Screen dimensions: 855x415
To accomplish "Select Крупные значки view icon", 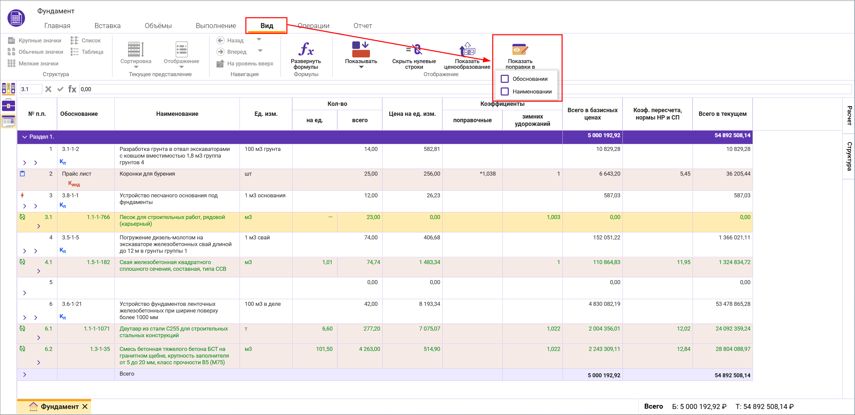I will pyautogui.click(x=12, y=40).
